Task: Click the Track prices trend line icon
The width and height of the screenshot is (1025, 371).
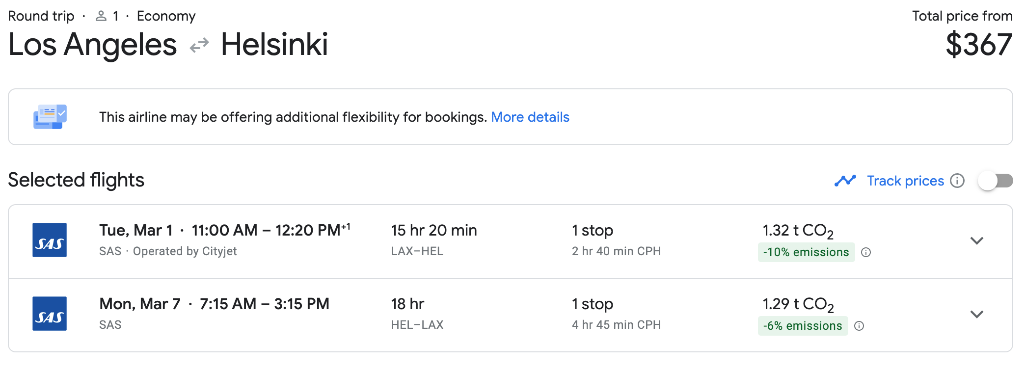Action: 845,181
